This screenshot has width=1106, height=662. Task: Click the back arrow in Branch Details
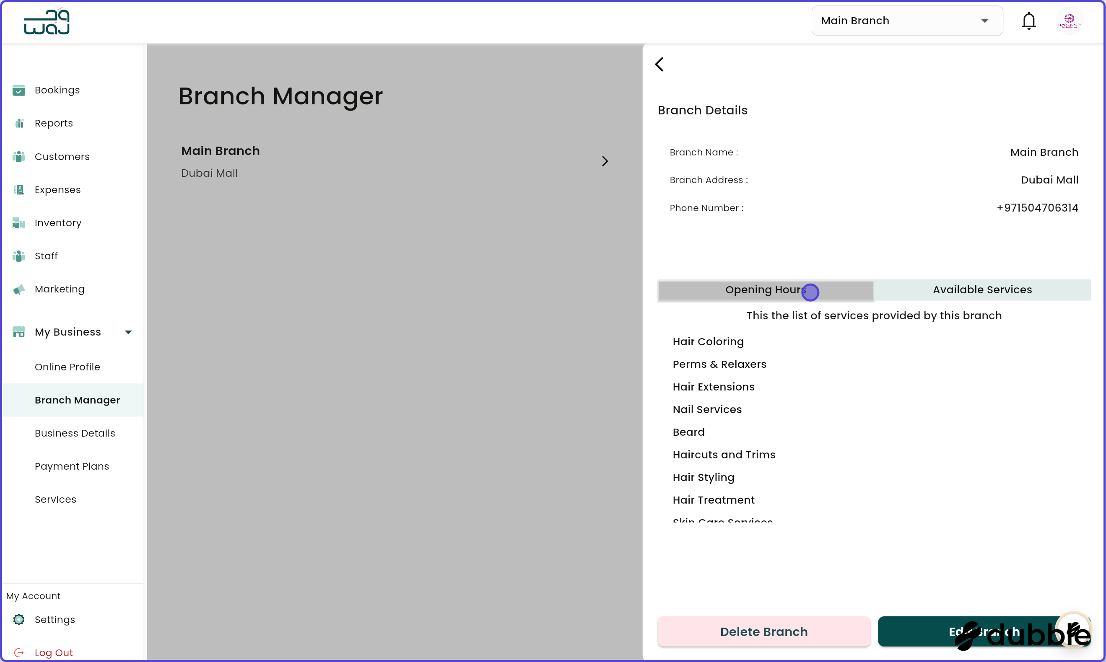[x=659, y=64]
